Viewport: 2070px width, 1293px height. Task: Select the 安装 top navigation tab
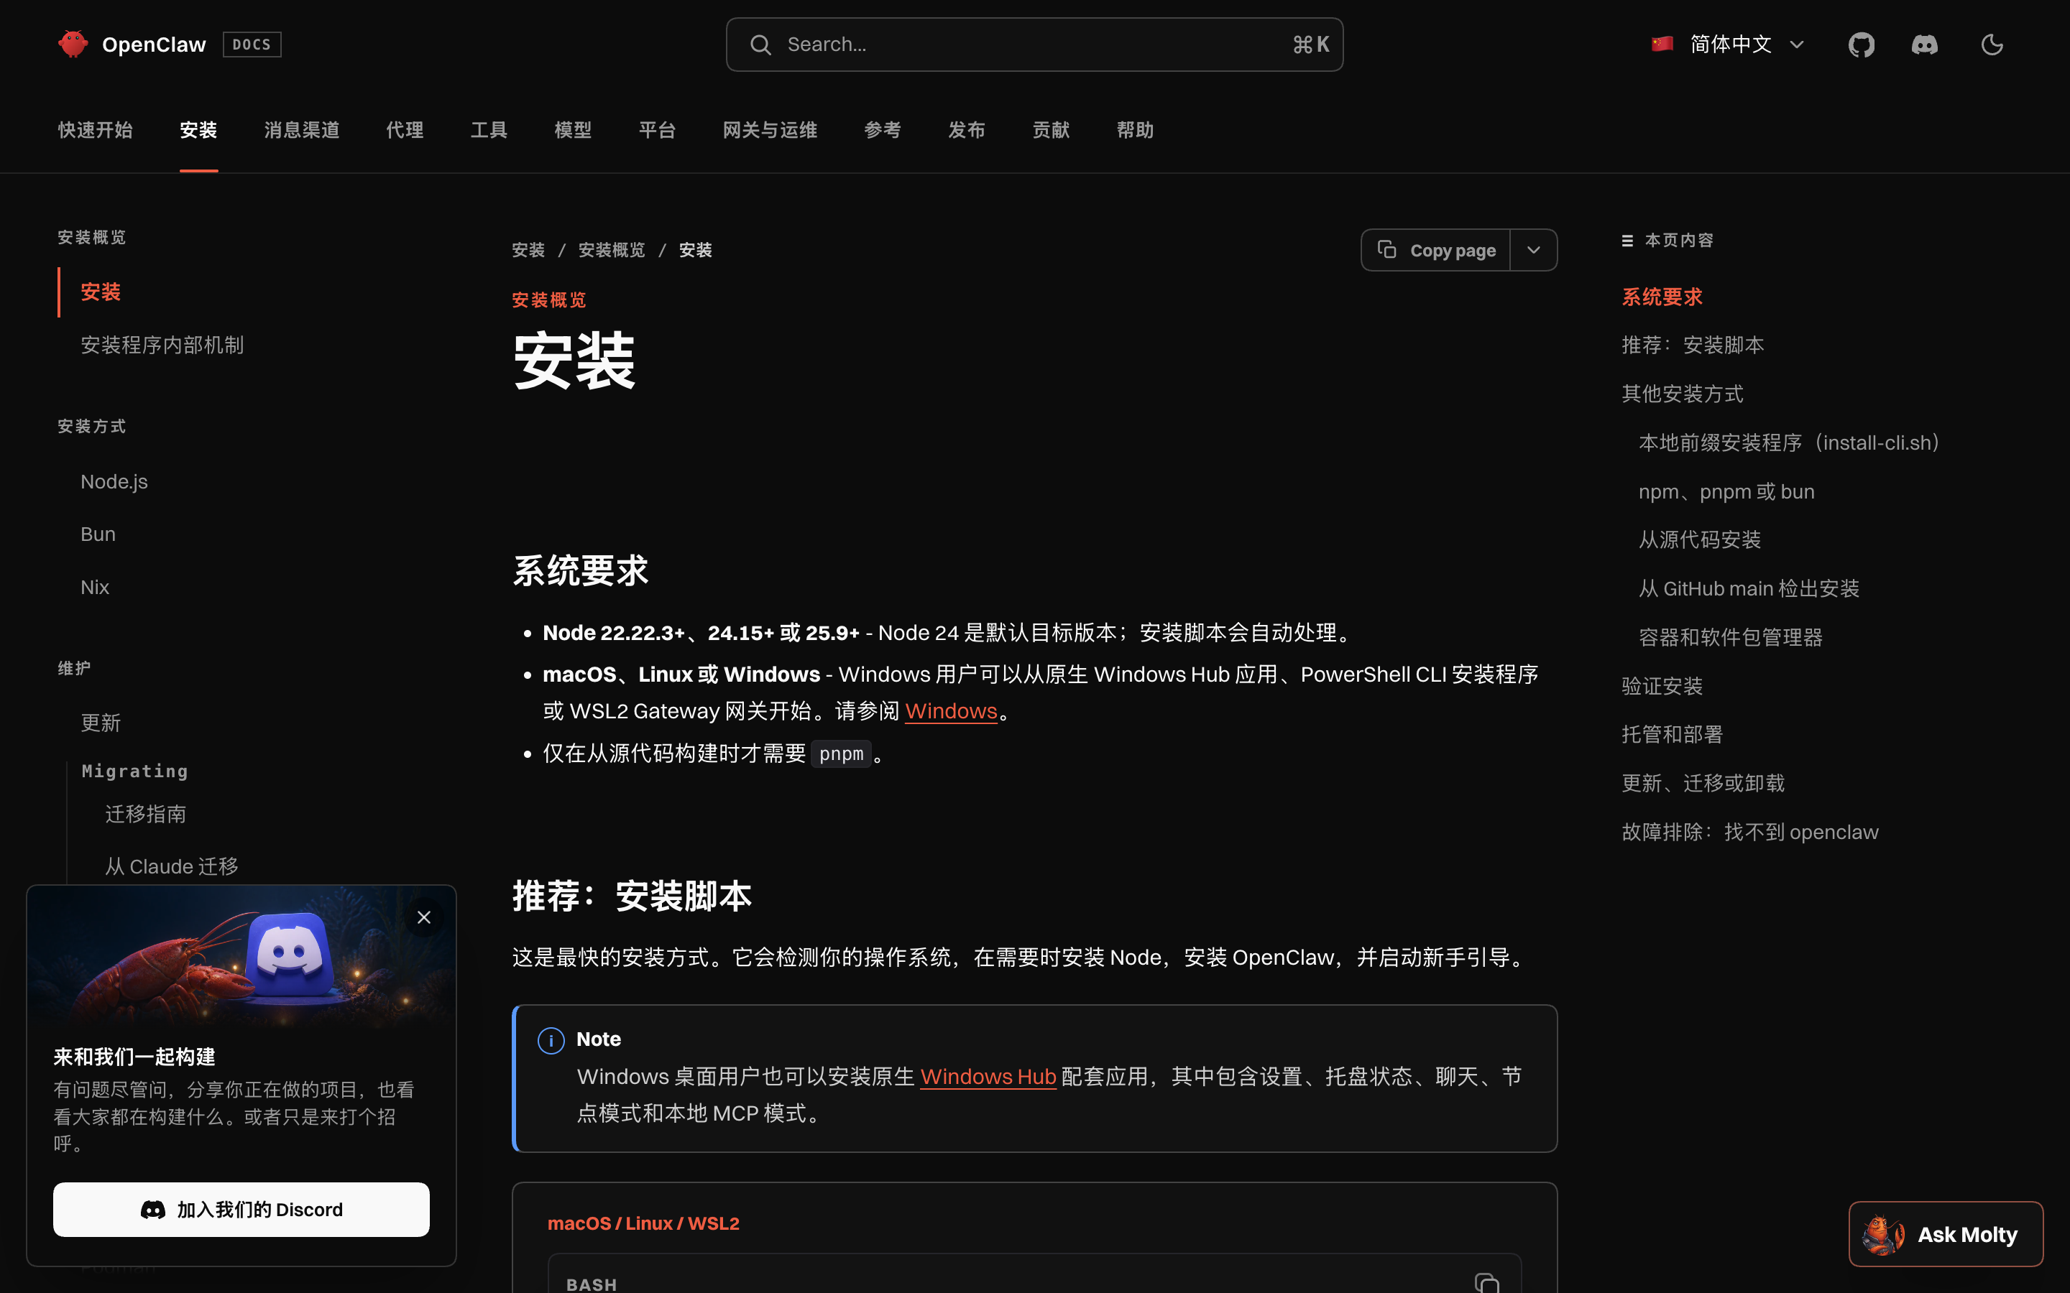[x=198, y=130]
